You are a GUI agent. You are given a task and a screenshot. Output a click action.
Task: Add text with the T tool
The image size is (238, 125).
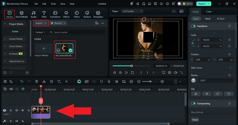pos(59,82)
